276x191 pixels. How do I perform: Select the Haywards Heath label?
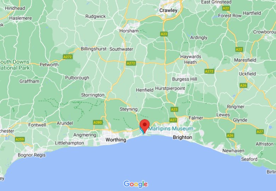190,60
